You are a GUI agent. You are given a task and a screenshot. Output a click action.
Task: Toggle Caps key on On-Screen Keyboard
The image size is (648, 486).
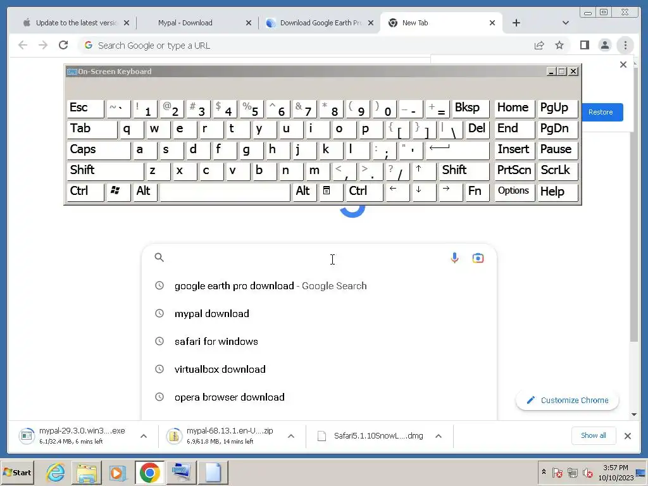[x=98, y=150]
